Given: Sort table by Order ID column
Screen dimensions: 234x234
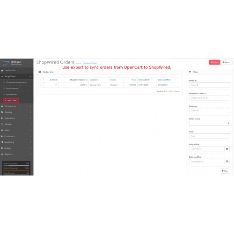Looking at the screenshot, I should (53, 80).
